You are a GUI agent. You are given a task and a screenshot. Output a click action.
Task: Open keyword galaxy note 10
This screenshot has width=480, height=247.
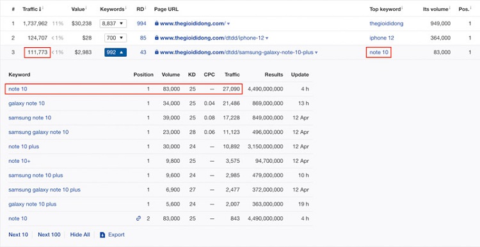point(26,103)
